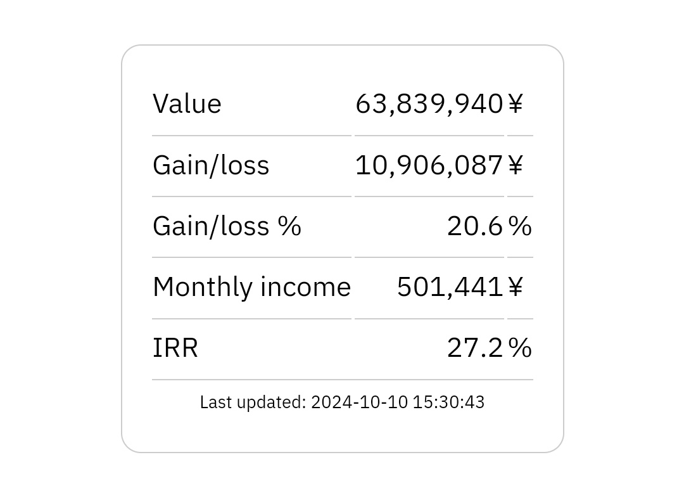Click the yen symbol next to 10,906,087

516,165
